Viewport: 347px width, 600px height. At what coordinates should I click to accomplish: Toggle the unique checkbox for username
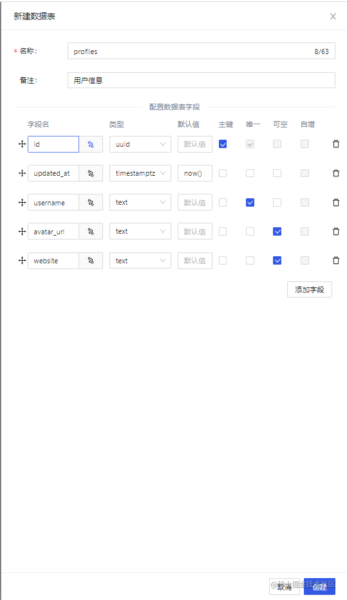click(250, 202)
